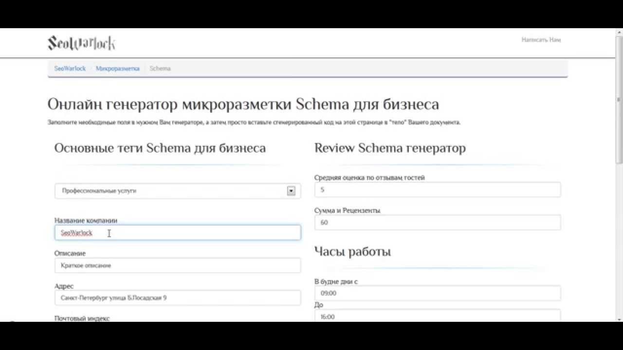Screen dimensions: 623x350
Task: Click the Schema breadcrumb item
Action: coord(160,69)
